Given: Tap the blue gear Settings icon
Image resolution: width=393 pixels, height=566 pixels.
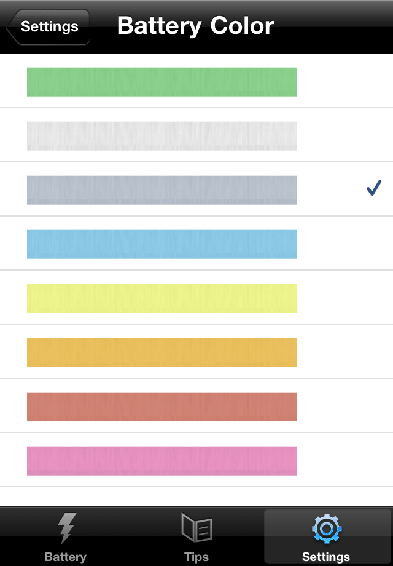Looking at the screenshot, I should [x=327, y=529].
